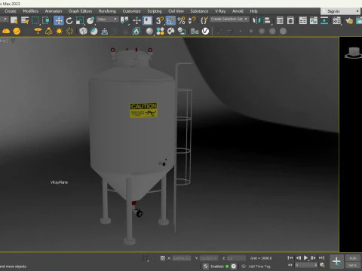Go to the end frame
Screen dimensions: 362x271
click(x=321, y=257)
